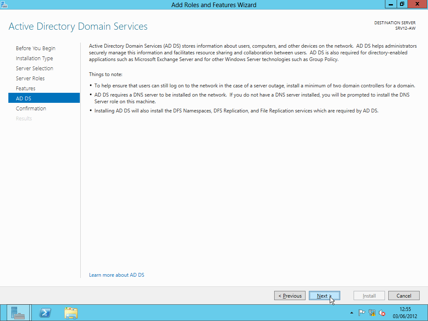
Task: Click the Action Center flag tray icon
Action: [362, 313]
